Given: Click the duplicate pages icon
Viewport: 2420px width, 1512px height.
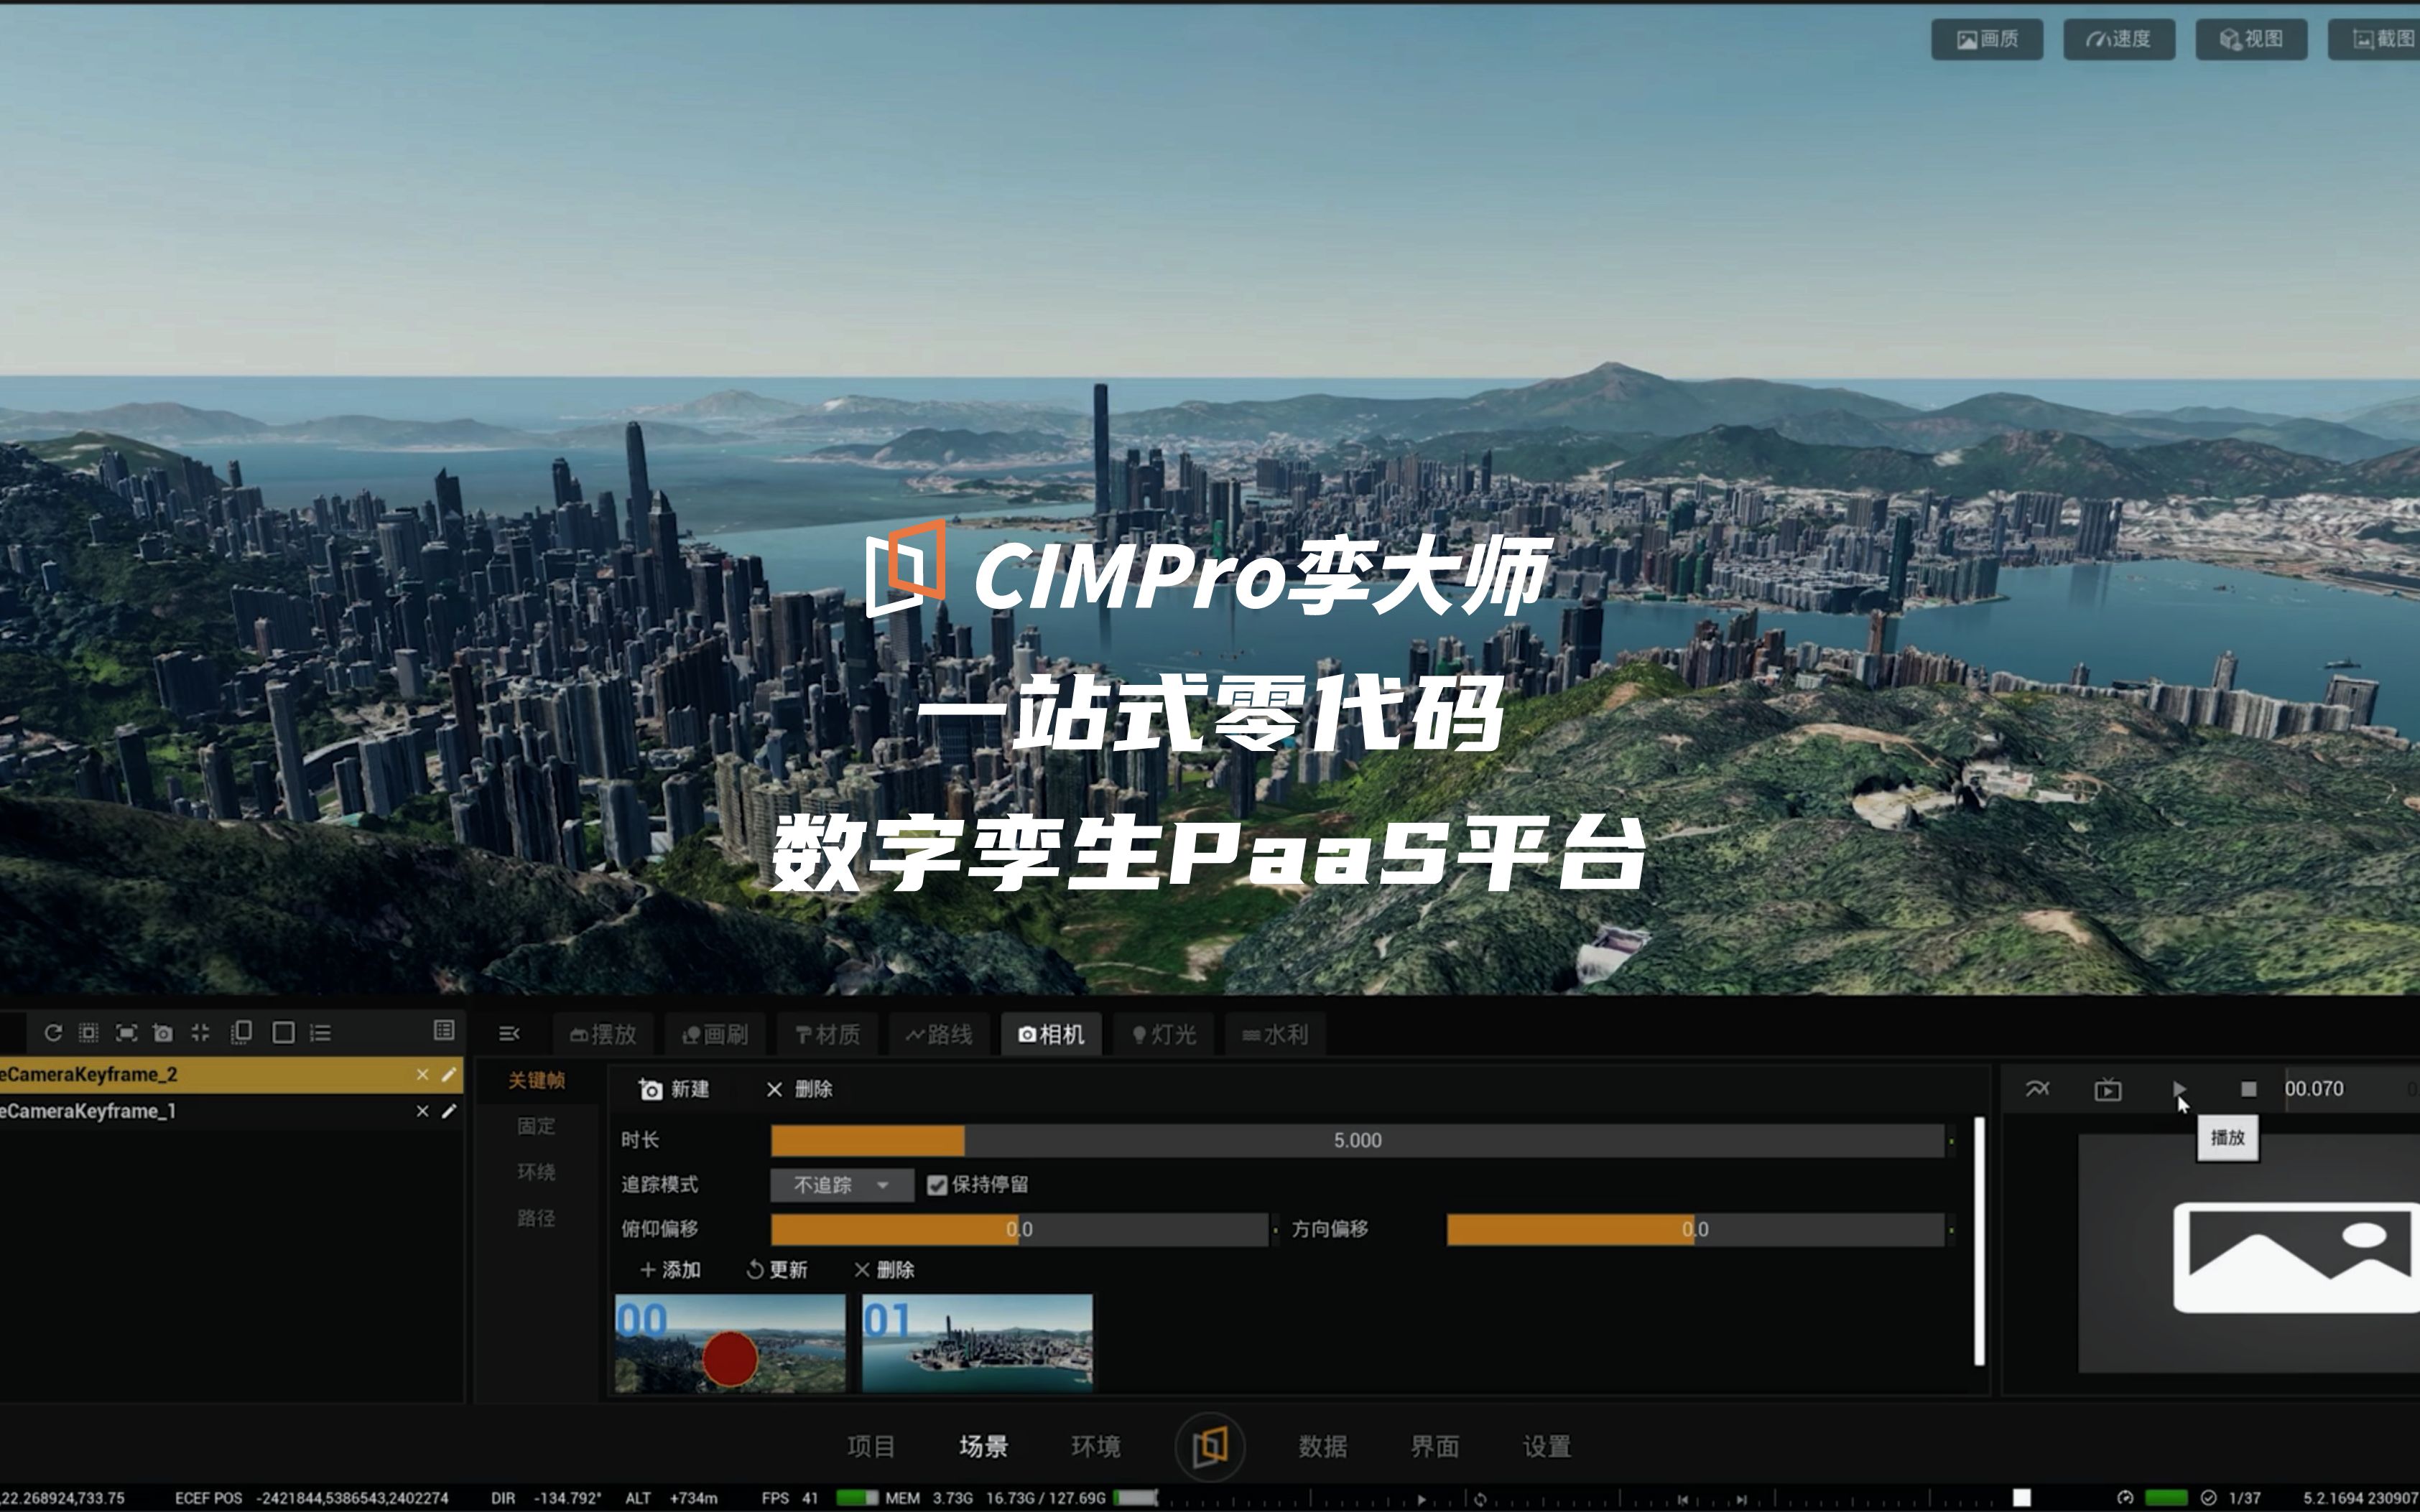Looking at the screenshot, I should coord(241,1033).
